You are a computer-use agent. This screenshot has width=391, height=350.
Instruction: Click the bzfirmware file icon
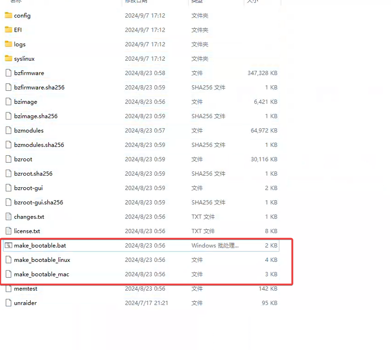(x=8, y=73)
